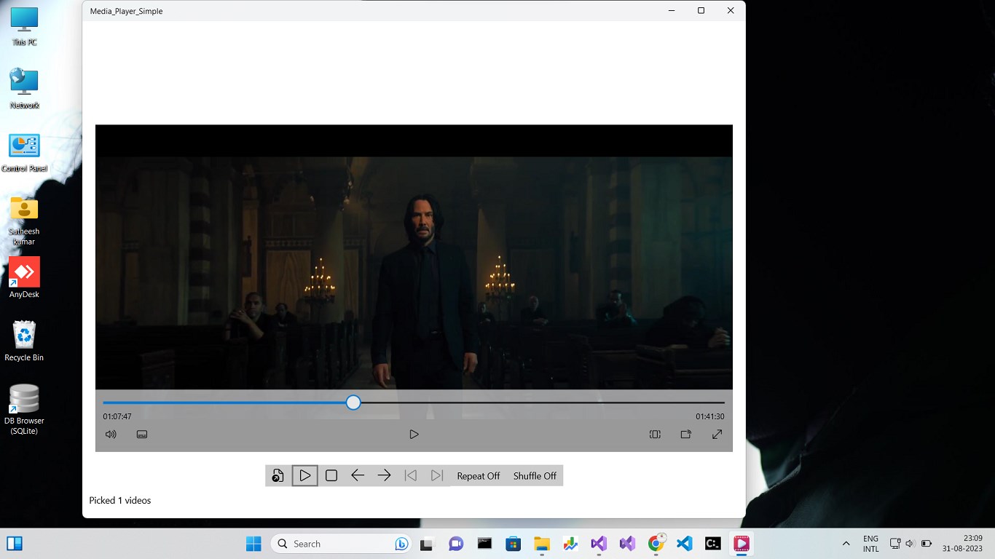The height and width of the screenshot is (559, 995).
Task: Select the Satheesh kumar user folder
Action: (24, 220)
